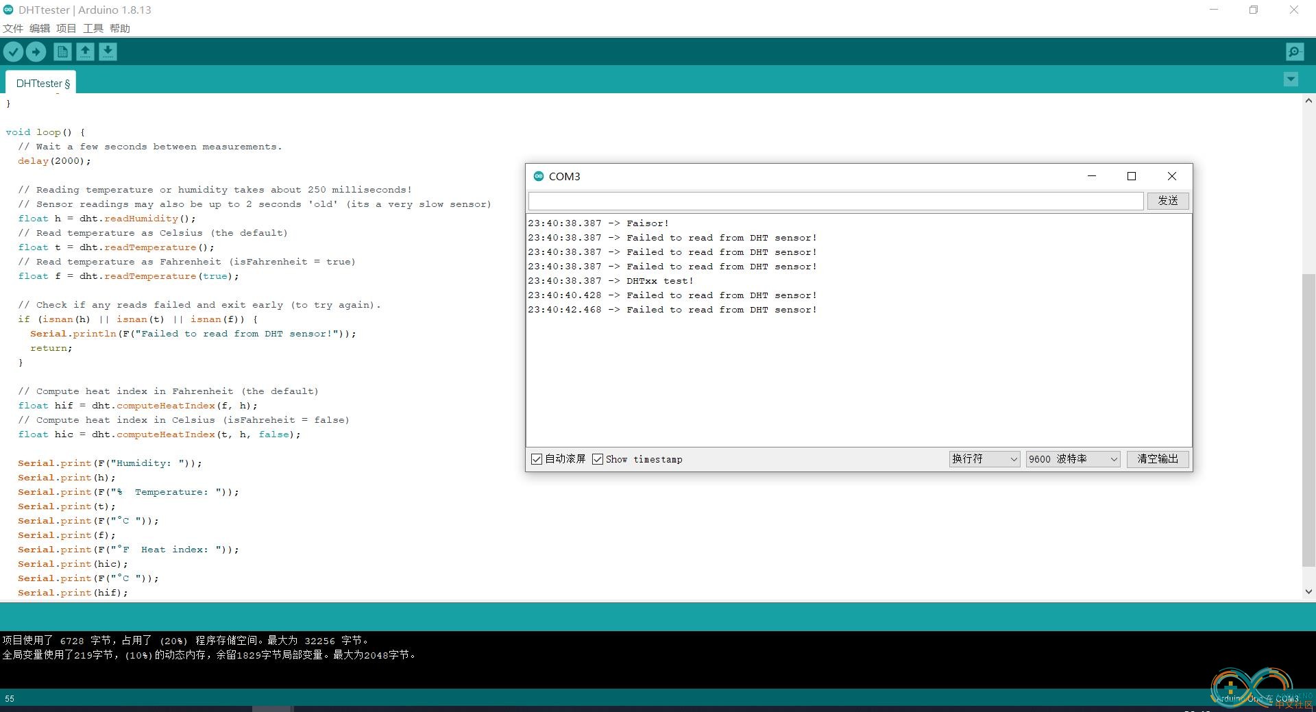The width and height of the screenshot is (1316, 712).
Task: Click the code editor vertical scrollbar thumb
Action: 1308,420
